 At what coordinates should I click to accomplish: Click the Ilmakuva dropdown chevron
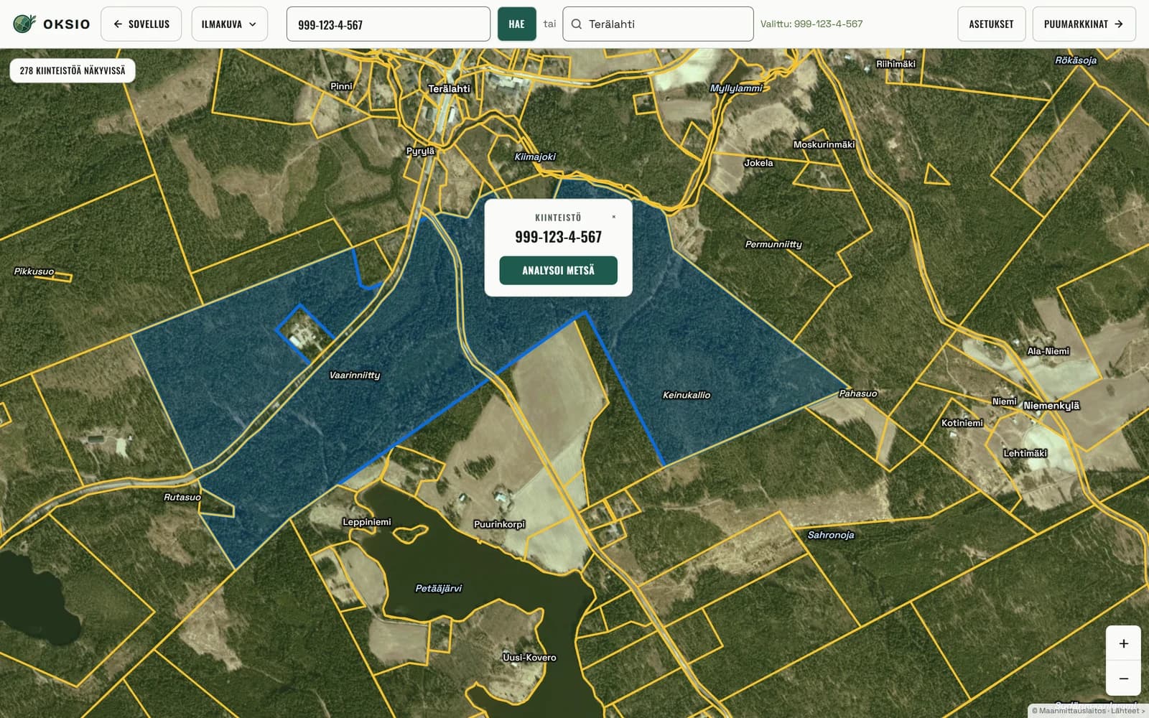tap(253, 24)
